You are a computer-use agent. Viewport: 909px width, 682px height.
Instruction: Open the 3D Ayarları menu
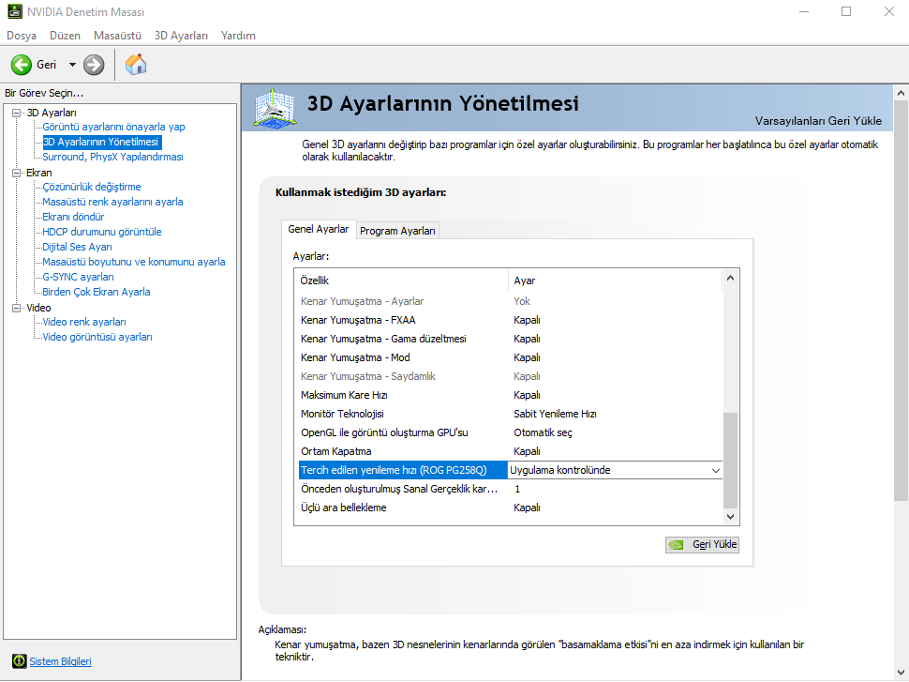tap(181, 36)
